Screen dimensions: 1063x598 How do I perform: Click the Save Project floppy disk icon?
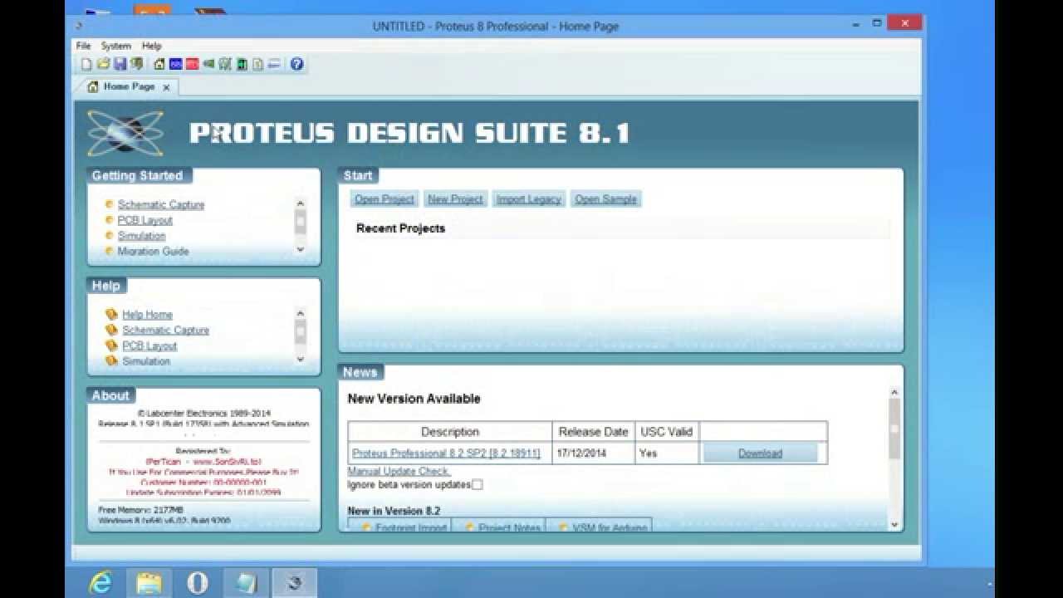point(120,64)
